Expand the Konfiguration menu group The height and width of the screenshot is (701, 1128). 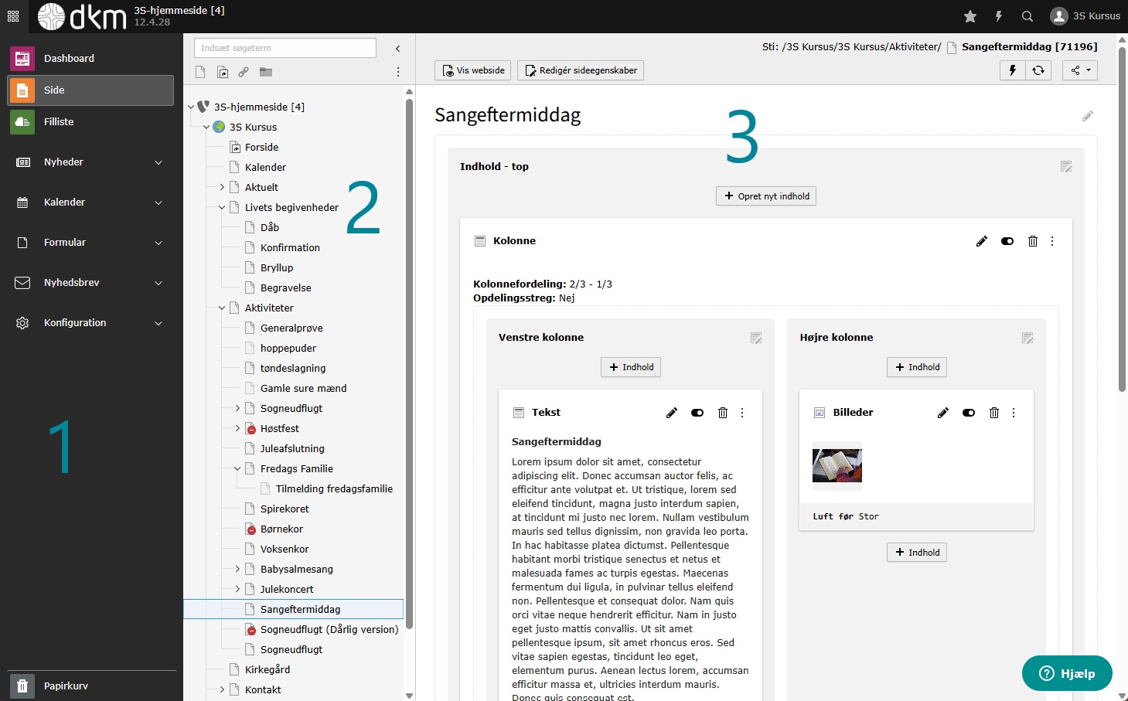(x=90, y=323)
